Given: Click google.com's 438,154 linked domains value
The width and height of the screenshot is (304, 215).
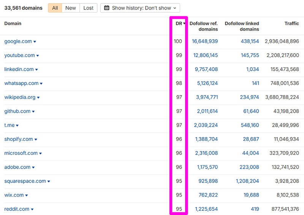Looking at the screenshot, I should point(250,41).
